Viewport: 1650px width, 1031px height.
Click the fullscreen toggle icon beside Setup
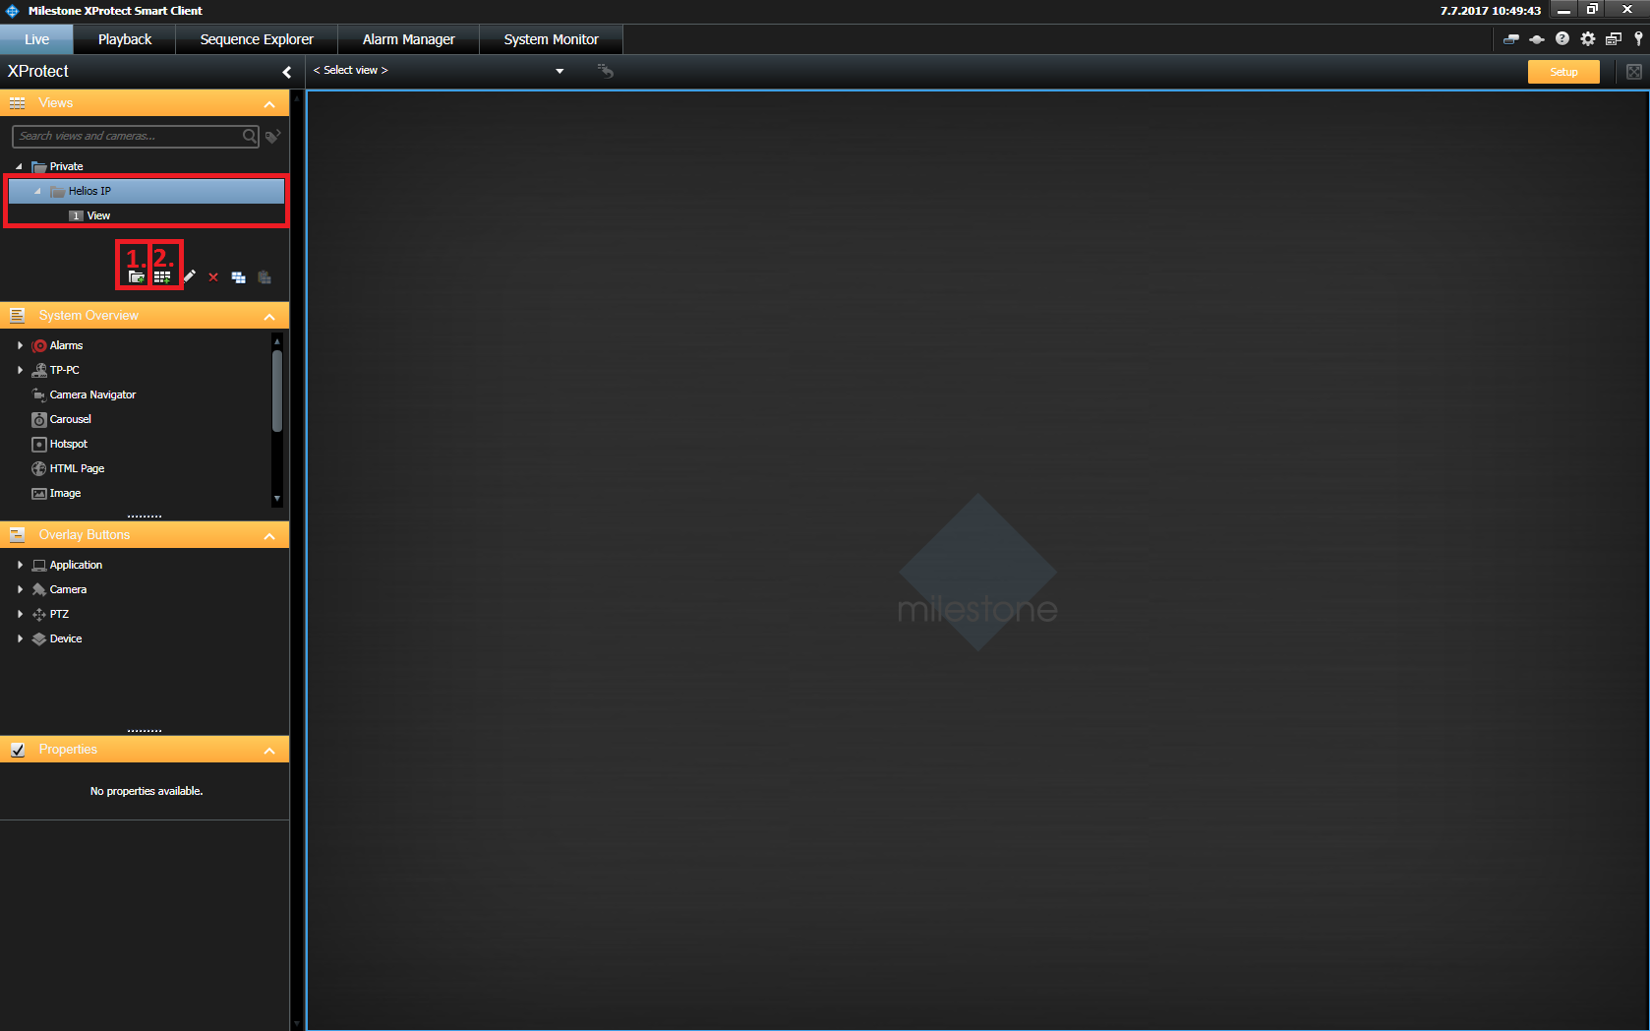point(1634,72)
